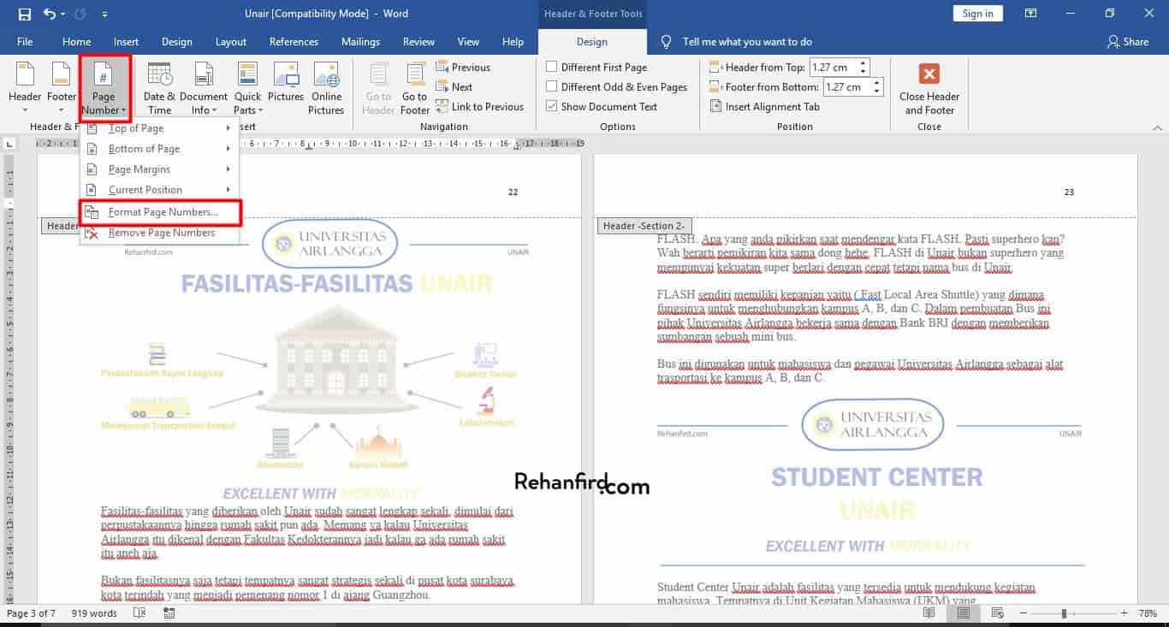This screenshot has width=1169, height=627.
Task: Click macro recording status icon
Action: point(168,613)
